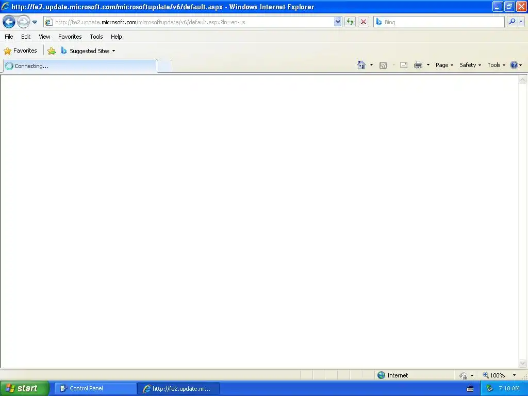The image size is (528, 396).
Task: Restore down the Internet Explorer window
Action: pos(509,6)
